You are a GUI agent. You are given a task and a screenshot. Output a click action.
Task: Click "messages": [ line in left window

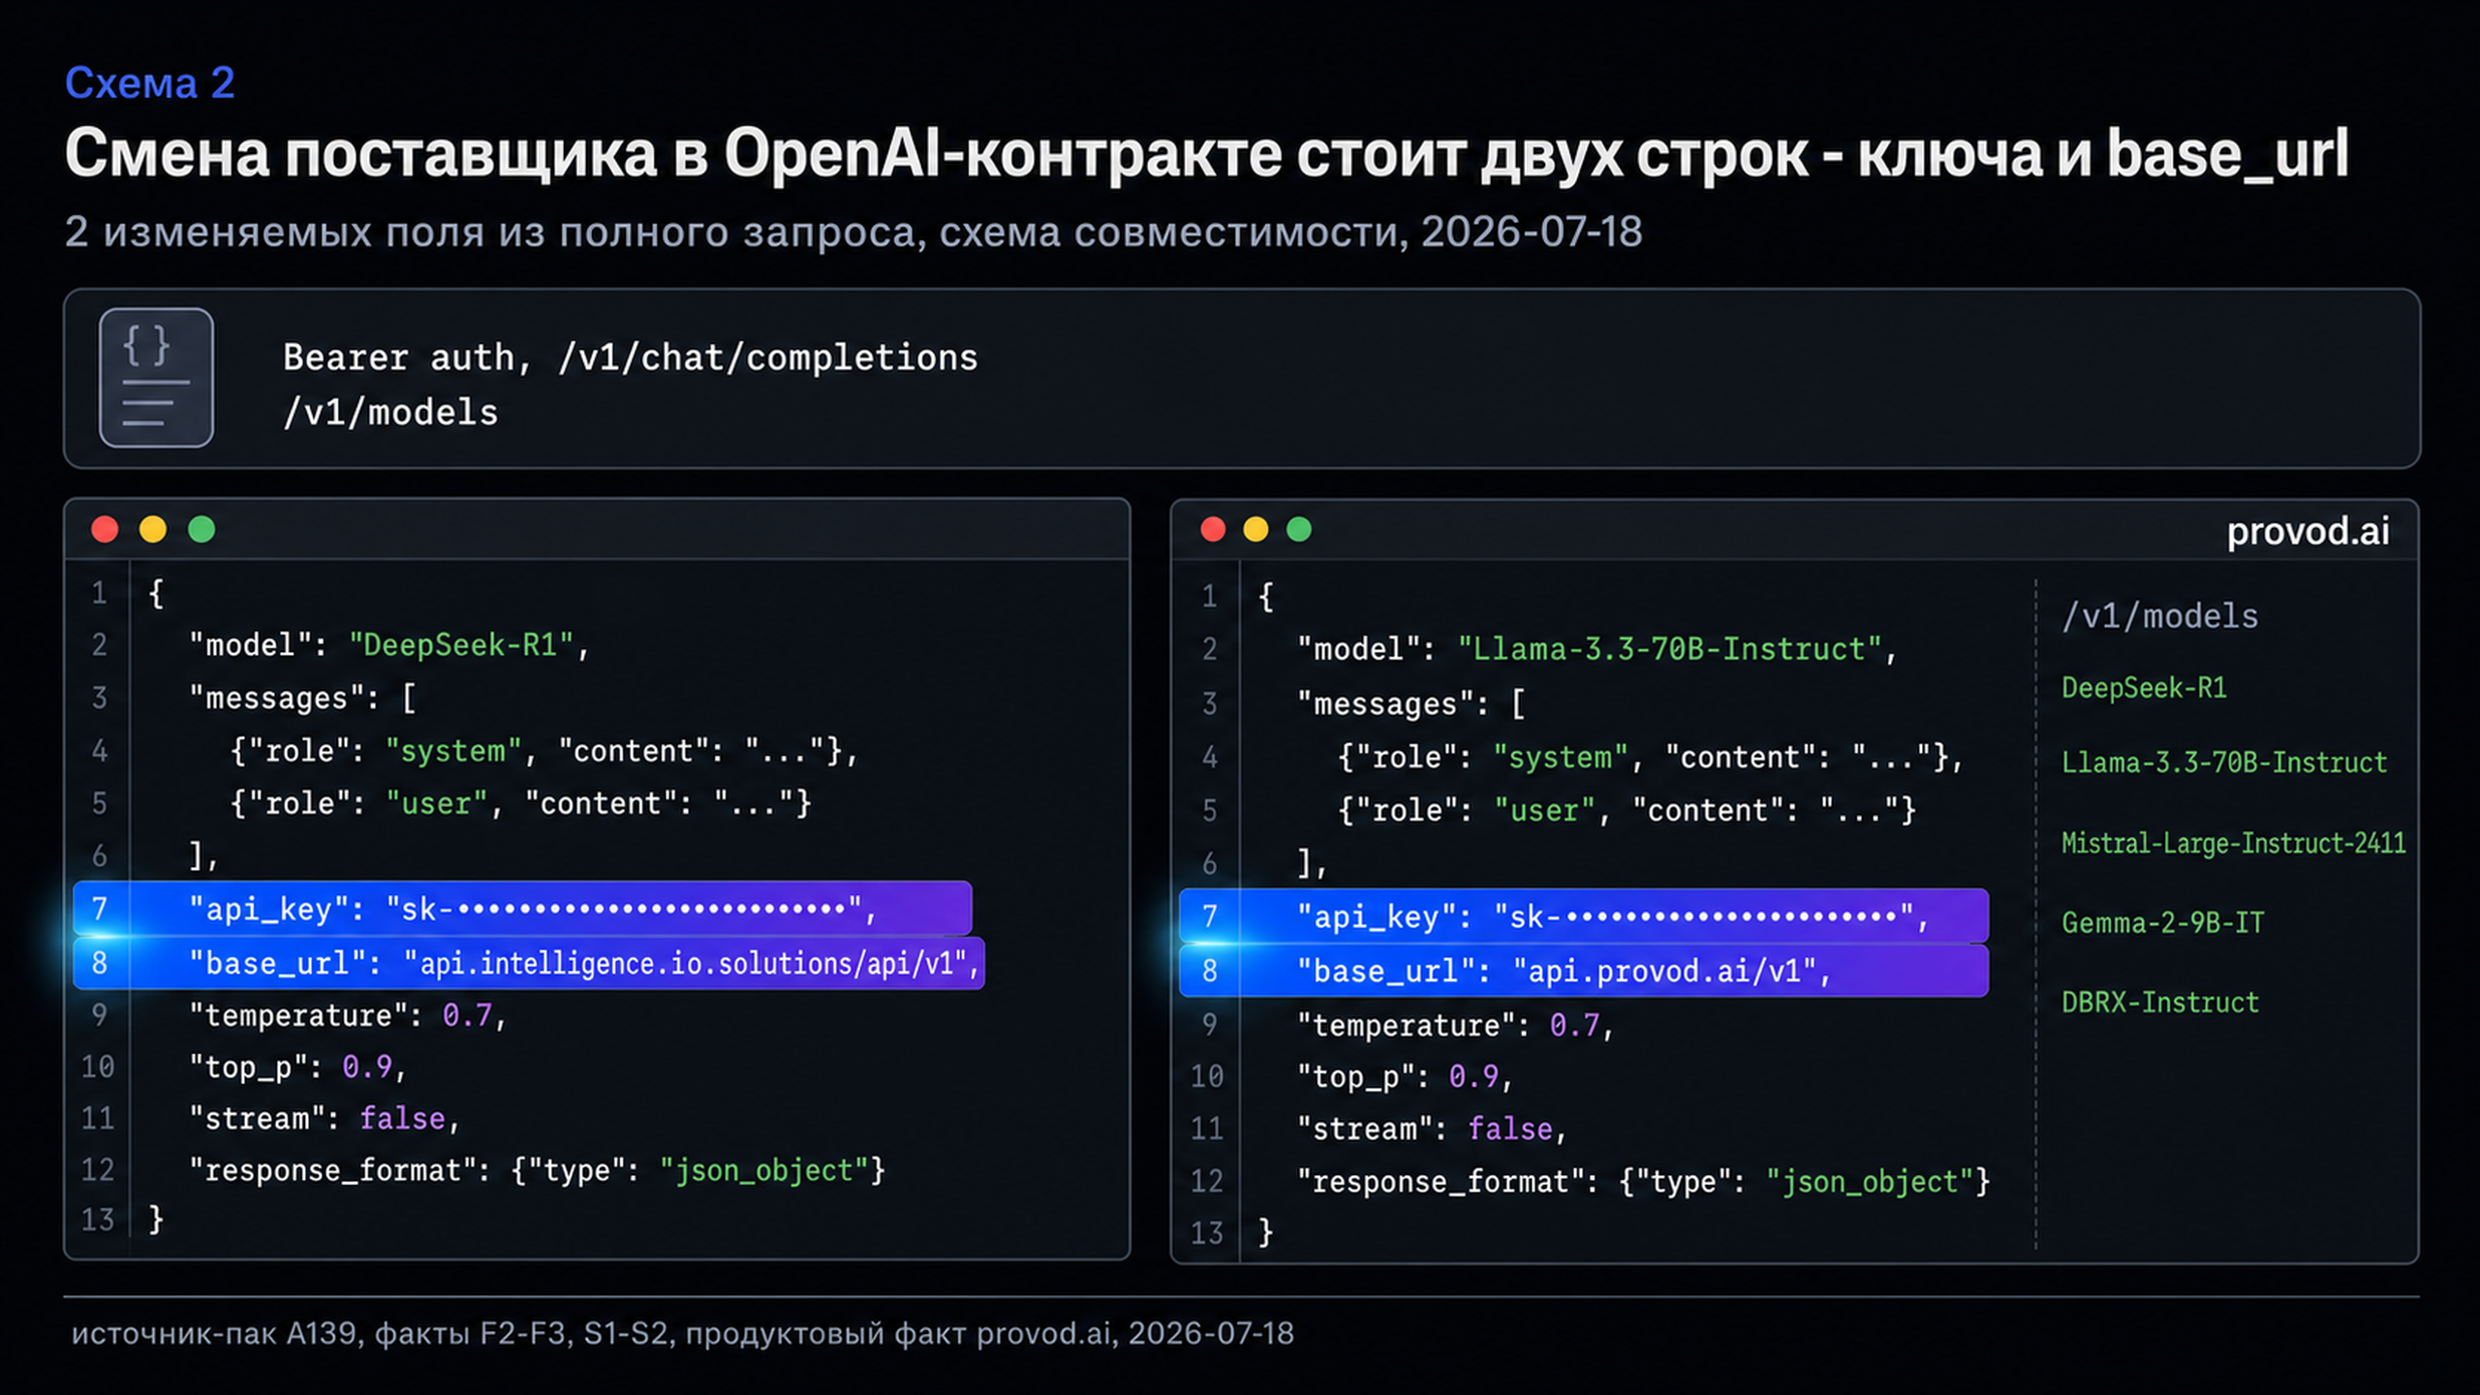(x=303, y=699)
